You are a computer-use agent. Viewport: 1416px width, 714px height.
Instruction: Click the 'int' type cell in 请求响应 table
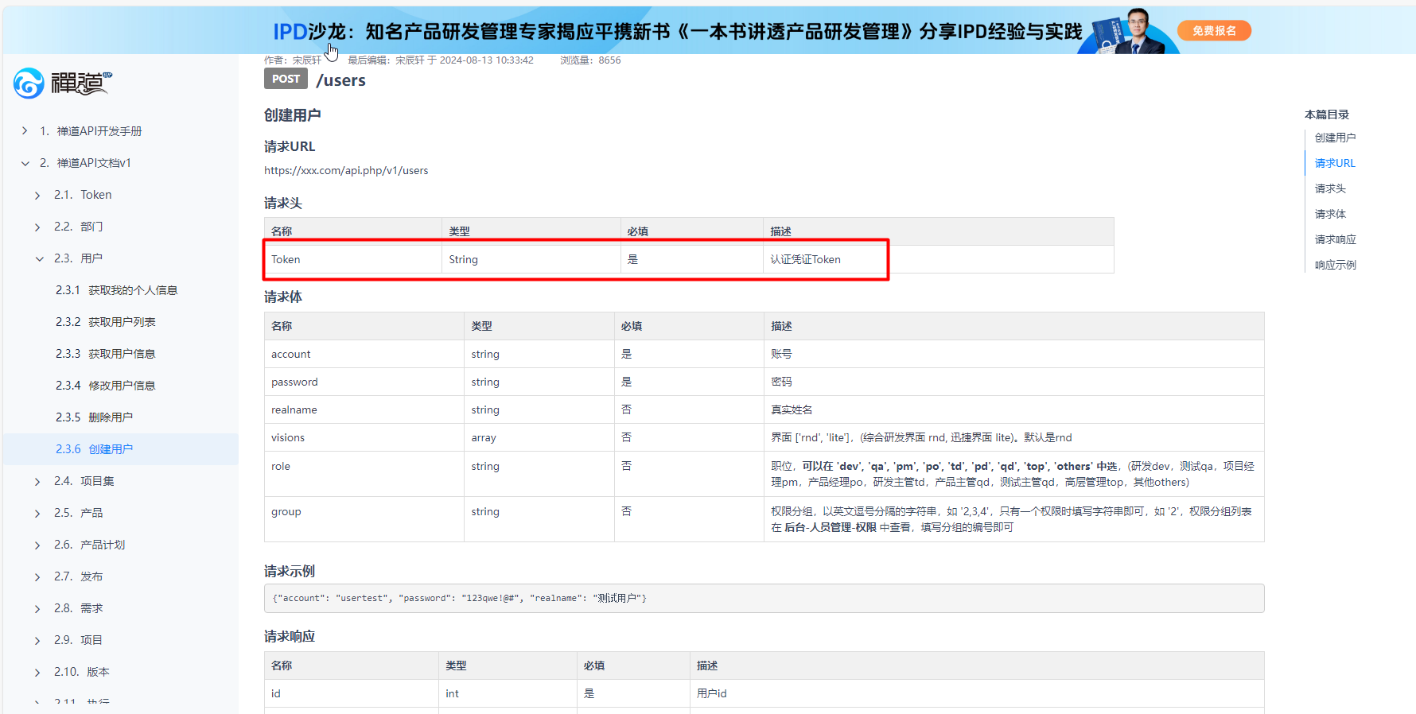click(x=508, y=693)
